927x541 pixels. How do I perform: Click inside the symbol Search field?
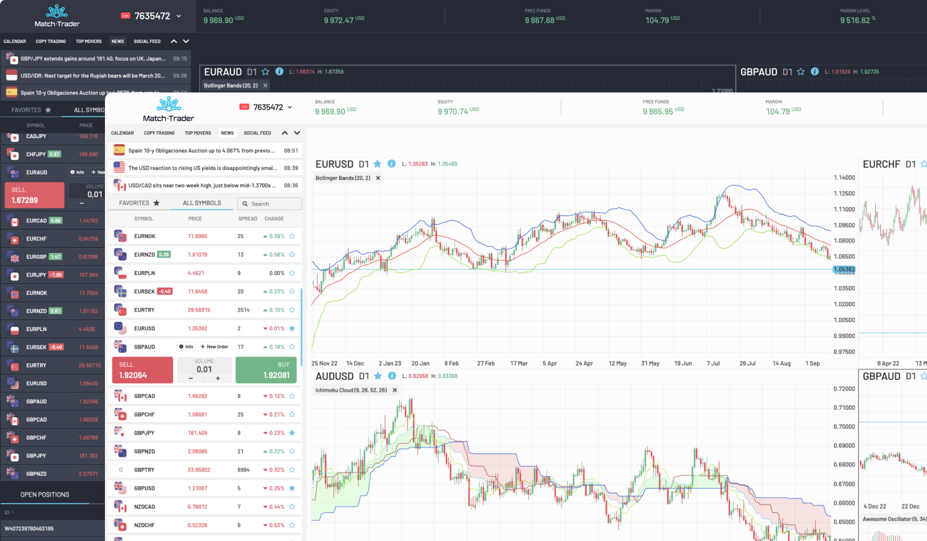275,204
